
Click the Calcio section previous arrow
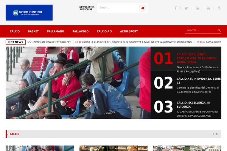click(213, 134)
